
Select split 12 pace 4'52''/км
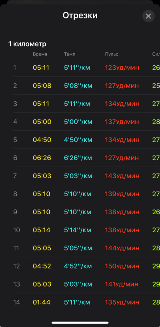[78, 266]
